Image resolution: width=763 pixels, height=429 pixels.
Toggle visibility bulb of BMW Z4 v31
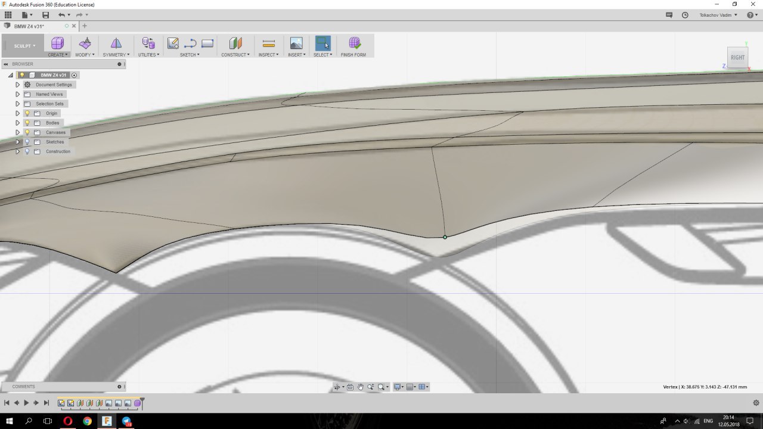pyautogui.click(x=22, y=75)
